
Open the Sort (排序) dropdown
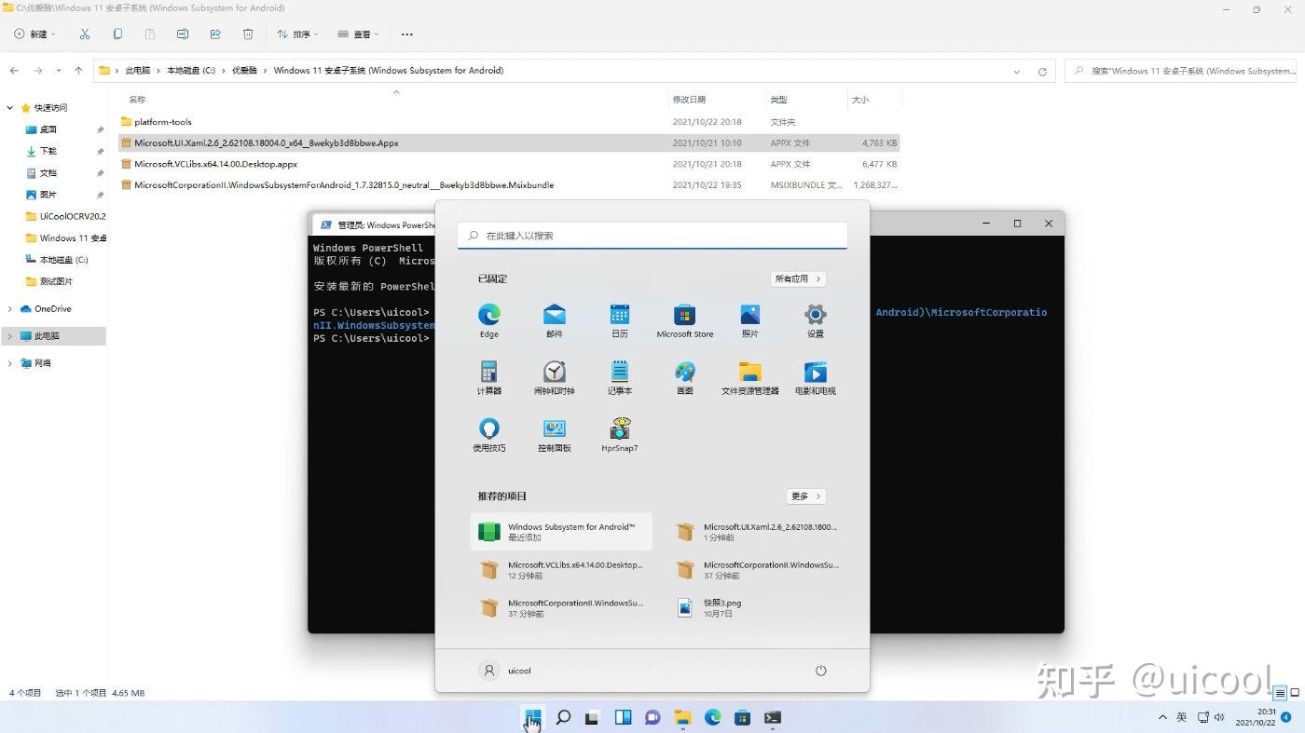point(297,34)
